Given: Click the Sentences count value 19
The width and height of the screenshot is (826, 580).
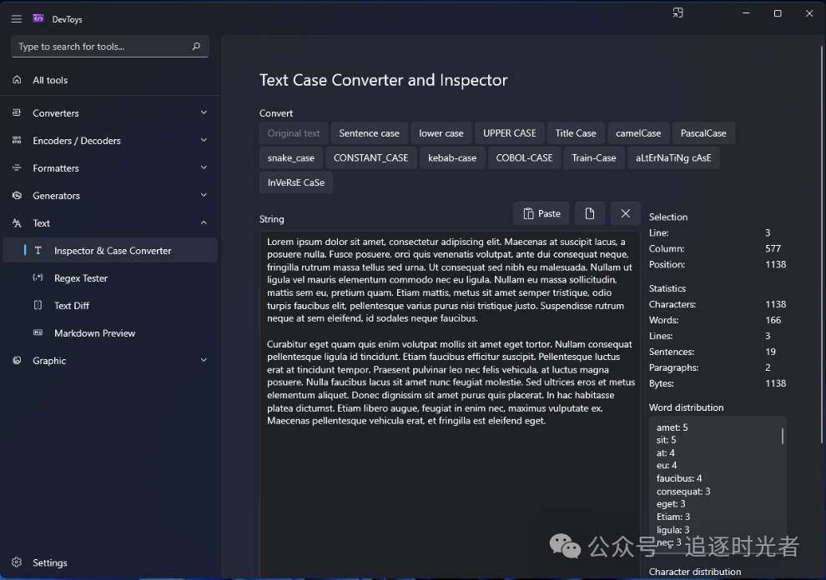Looking at the screenshot, I should click(x=770, y=352).
